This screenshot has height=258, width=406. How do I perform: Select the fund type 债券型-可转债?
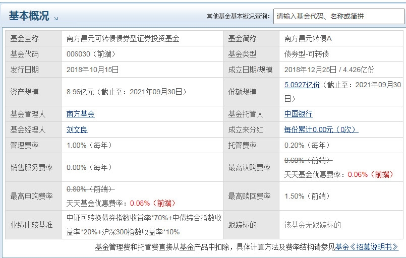[307, 54]
